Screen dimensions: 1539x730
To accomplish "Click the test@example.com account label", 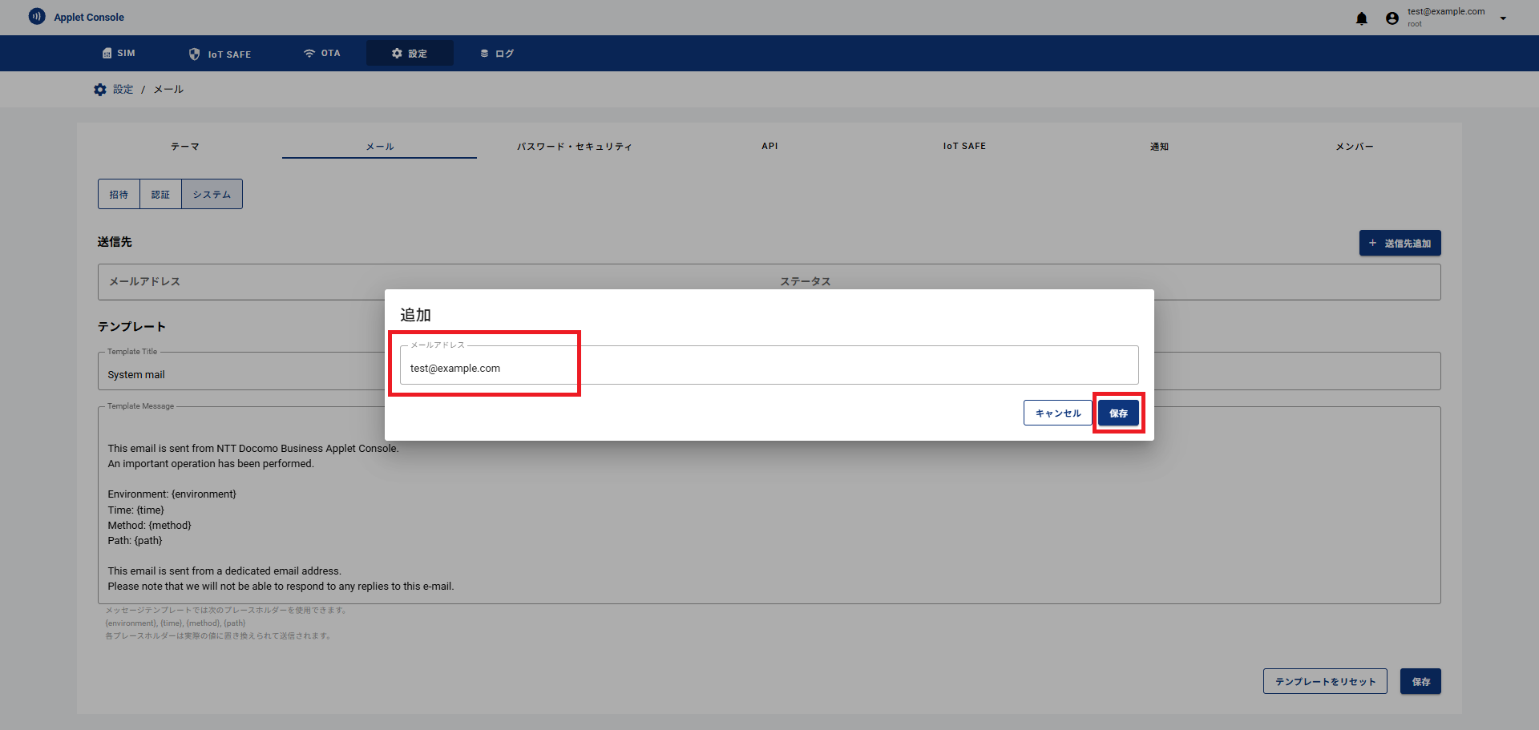I will pos(1446,11).
